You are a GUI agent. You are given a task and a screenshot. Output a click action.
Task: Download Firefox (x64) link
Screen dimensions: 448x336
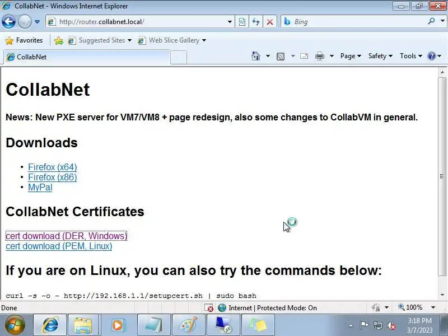pyautogui.click(x=52, y=167)
